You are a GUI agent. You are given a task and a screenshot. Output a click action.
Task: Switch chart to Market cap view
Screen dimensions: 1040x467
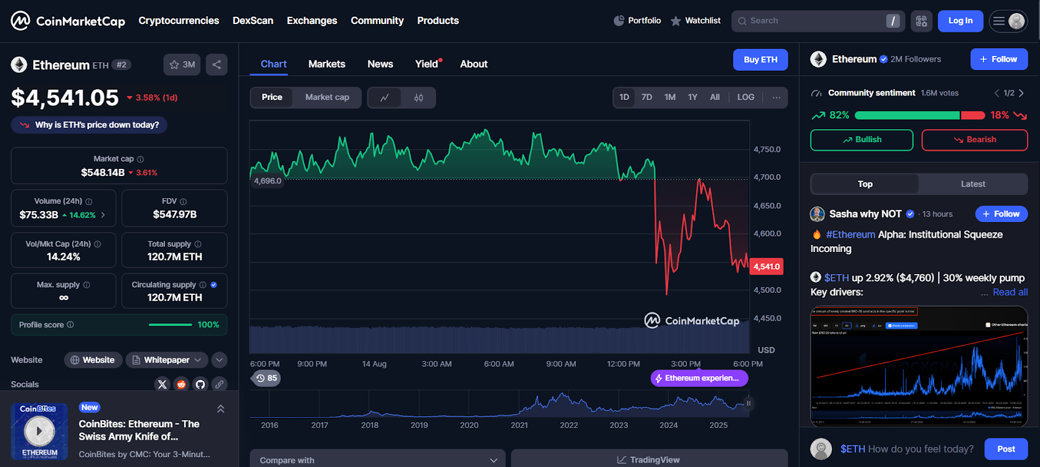(x=327, y=97)
